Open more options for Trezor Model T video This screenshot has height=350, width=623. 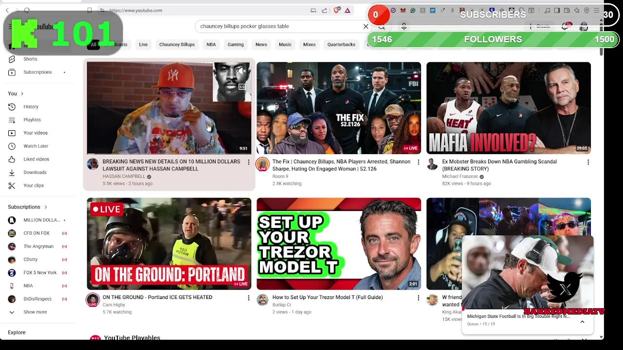pos(418,297)
